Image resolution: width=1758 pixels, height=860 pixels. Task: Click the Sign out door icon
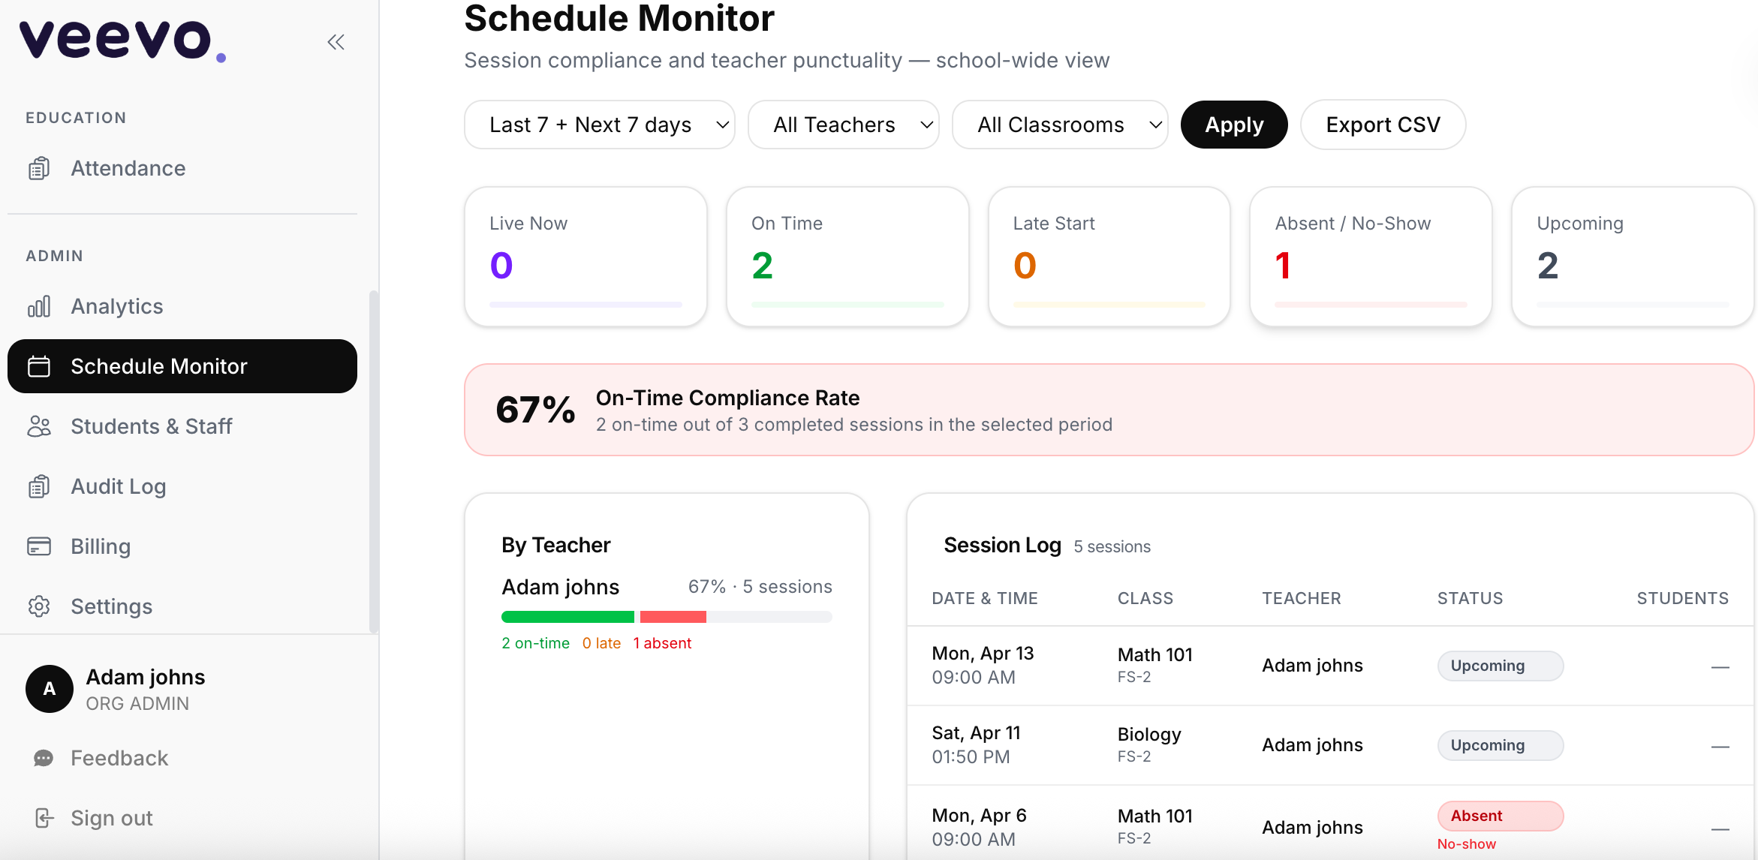click(x=44, y=818)
